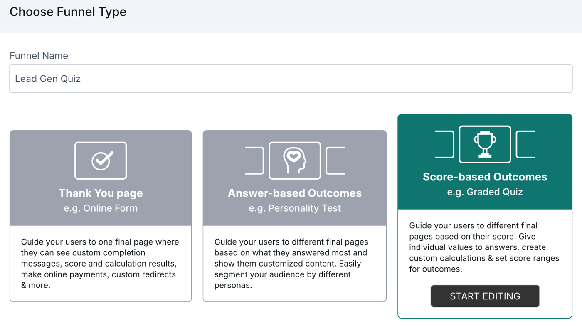Viewport: 582px width, 326px height.
Task: Click the Answer-based Outcomes description text
Action: tap(291, 263)
